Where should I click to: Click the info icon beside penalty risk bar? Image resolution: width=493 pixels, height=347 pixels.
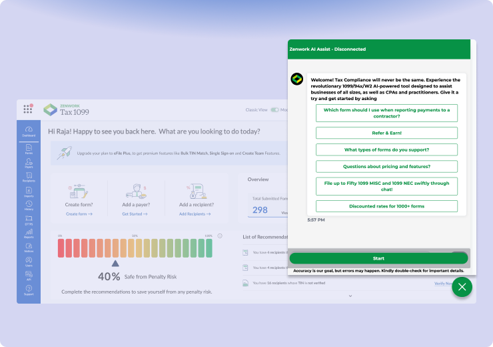(x=220, y=236)
